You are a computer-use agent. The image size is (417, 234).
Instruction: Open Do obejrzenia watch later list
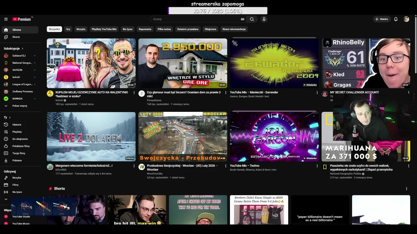[x=20, y=139]
